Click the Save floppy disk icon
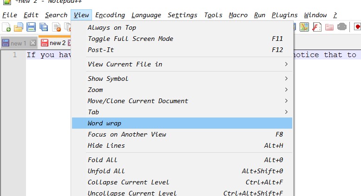Image resolution: width=361 pixels, height=196 pixels. click(x=31, y=27)
